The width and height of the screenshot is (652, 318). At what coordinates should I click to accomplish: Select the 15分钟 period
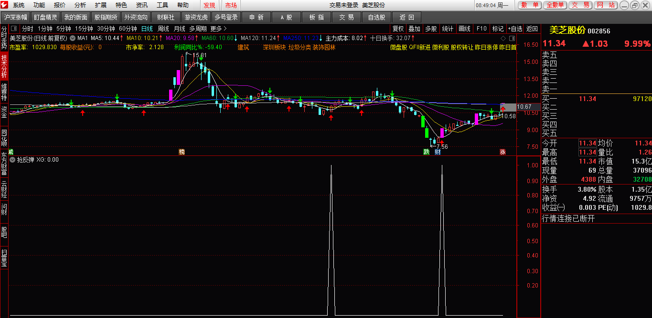(84, 29)
